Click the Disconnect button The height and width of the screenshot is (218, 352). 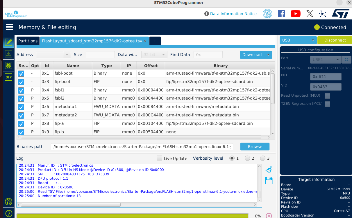pos(335,40)
